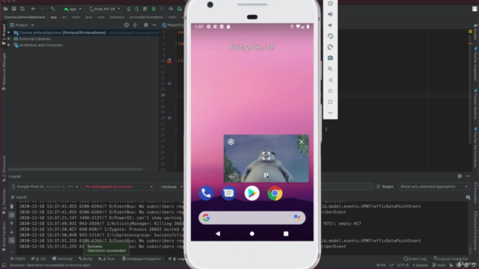Expand picture-in-picture video to fullscreen

(x=266, y=155)
